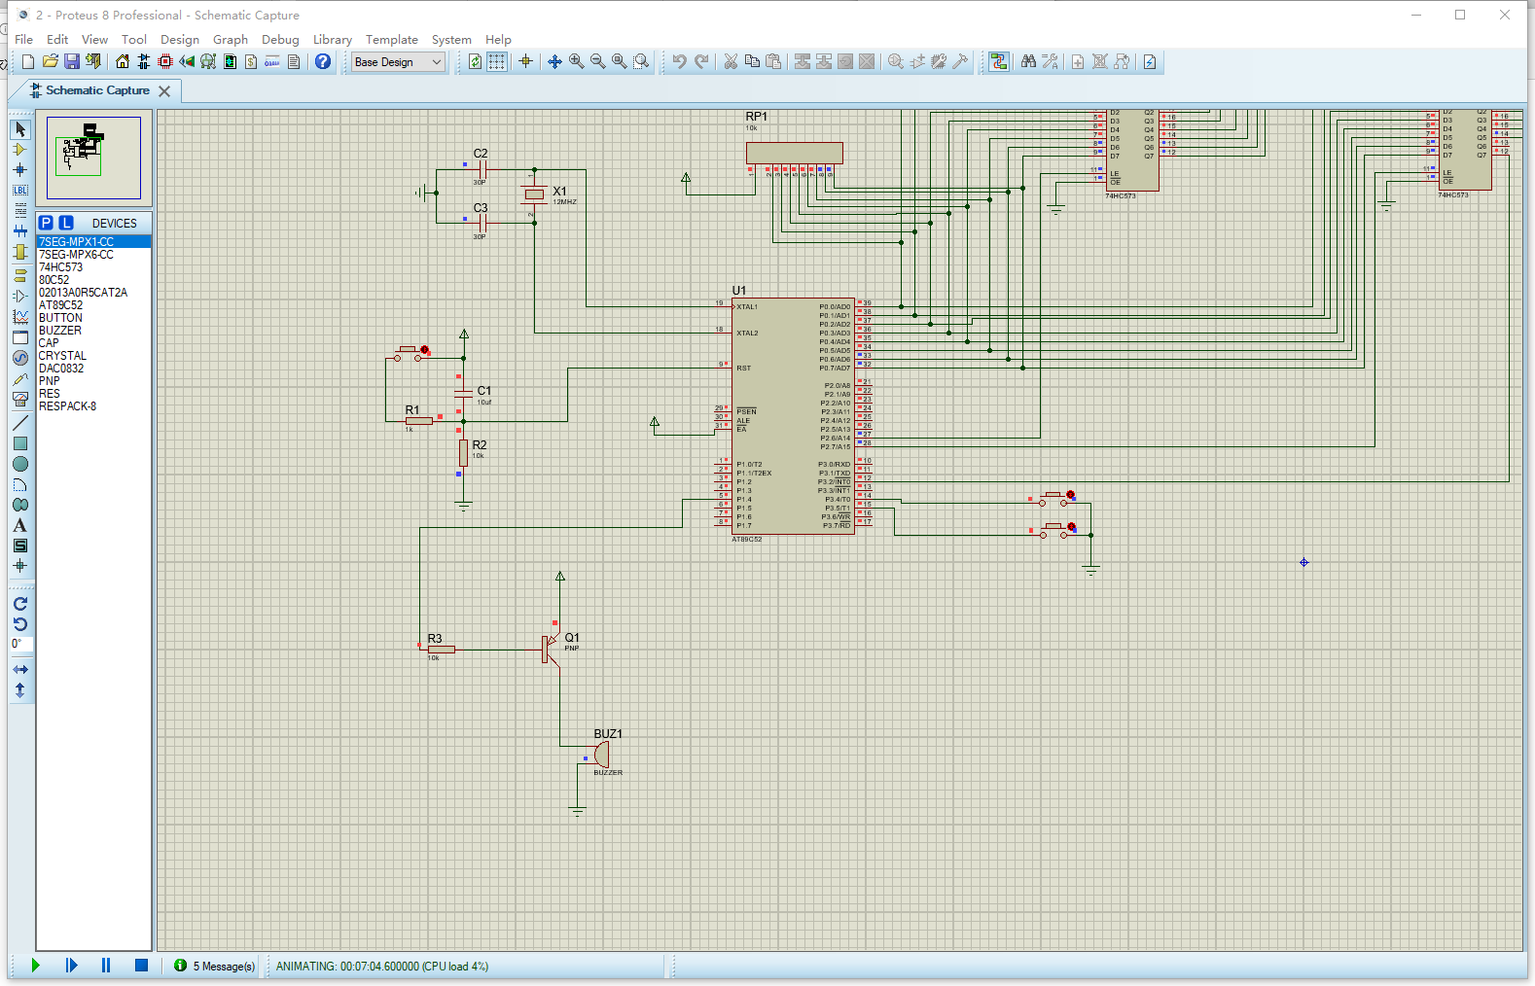Select the Graph Mode tool
This screenshot has height=986, width=1535.
point(20,317)
